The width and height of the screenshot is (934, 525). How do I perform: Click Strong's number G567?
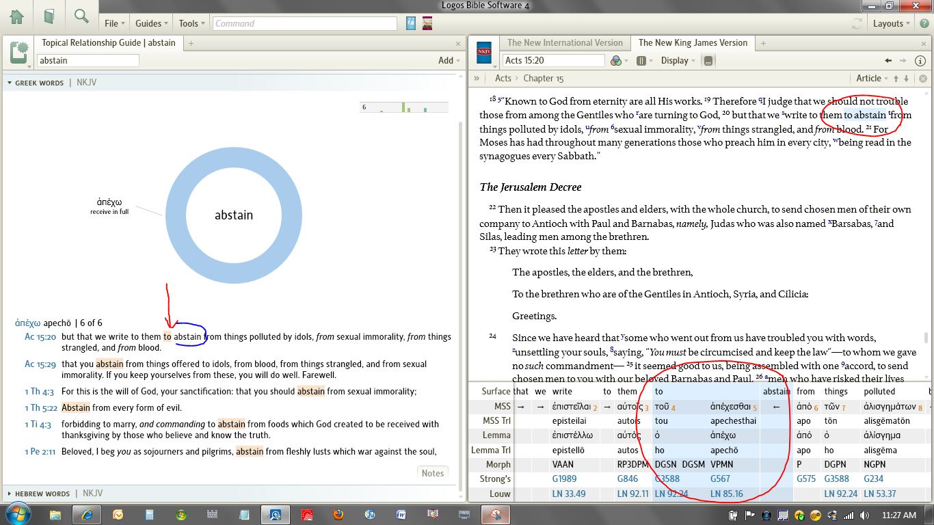(720, 479)
